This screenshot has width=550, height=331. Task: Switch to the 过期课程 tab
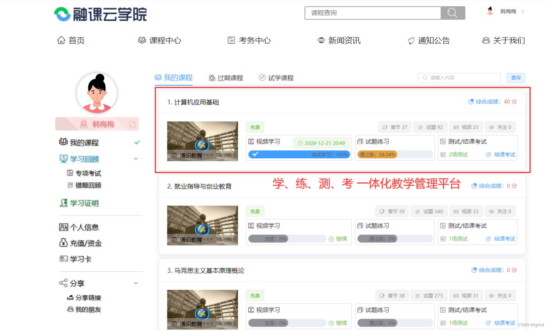pos(230,78)
